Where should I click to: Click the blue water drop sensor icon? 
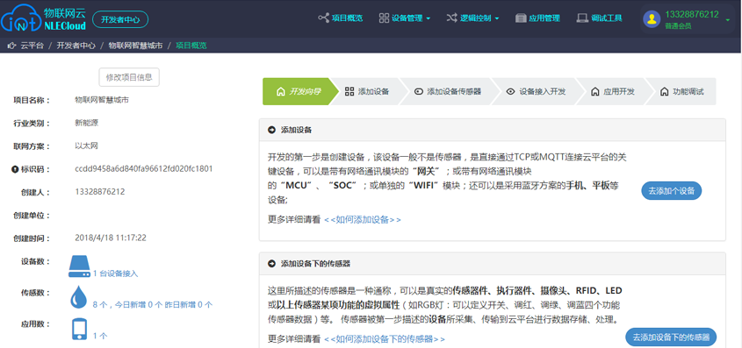point(78,297)
